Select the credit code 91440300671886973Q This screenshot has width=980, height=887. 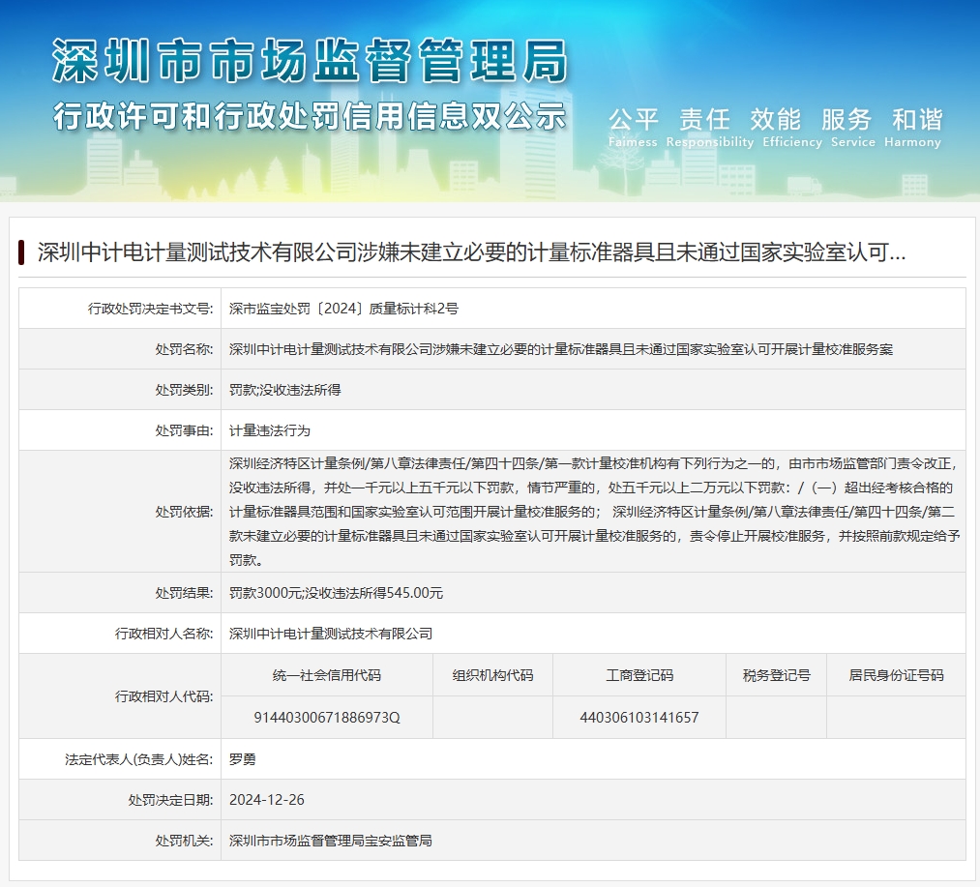click(x=327, y=718)
